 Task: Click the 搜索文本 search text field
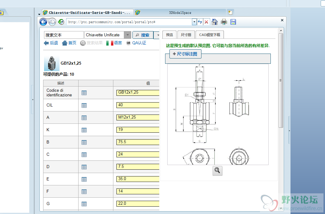point(64,35)
